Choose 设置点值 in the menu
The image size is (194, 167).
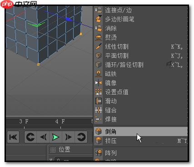(x=141, y=92)
